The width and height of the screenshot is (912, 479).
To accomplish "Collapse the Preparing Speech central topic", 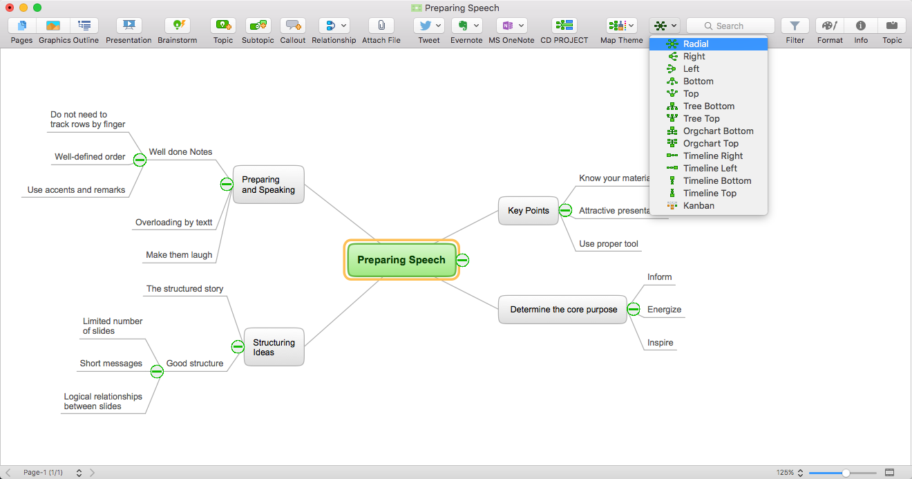I will 463,260.
